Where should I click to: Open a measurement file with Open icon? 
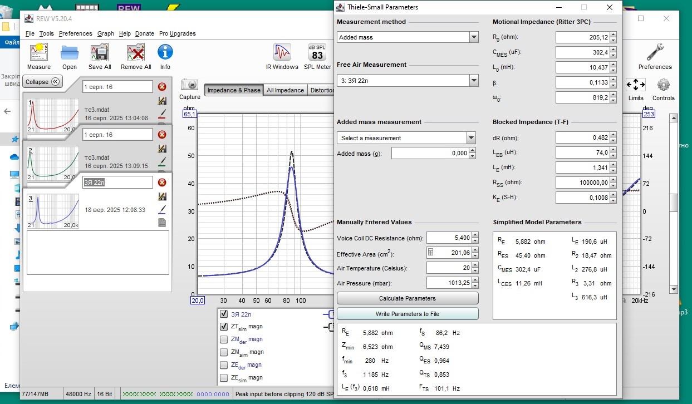(70, 53)
